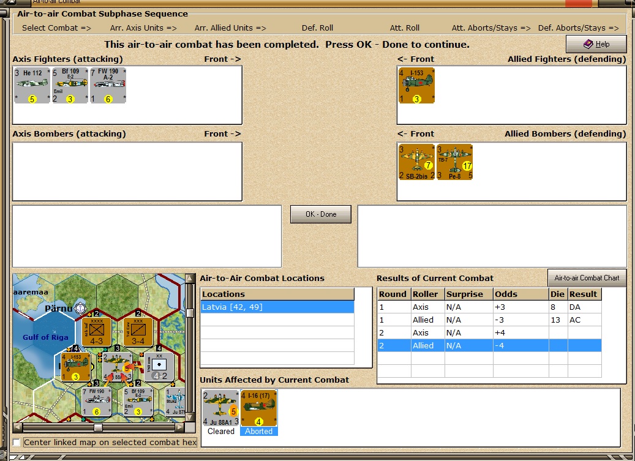Select the I-153 Allied fighter counter
Image resolution: width=635 pixels, height=461 pixels.
pyautogui.click(x=416, y=85)
